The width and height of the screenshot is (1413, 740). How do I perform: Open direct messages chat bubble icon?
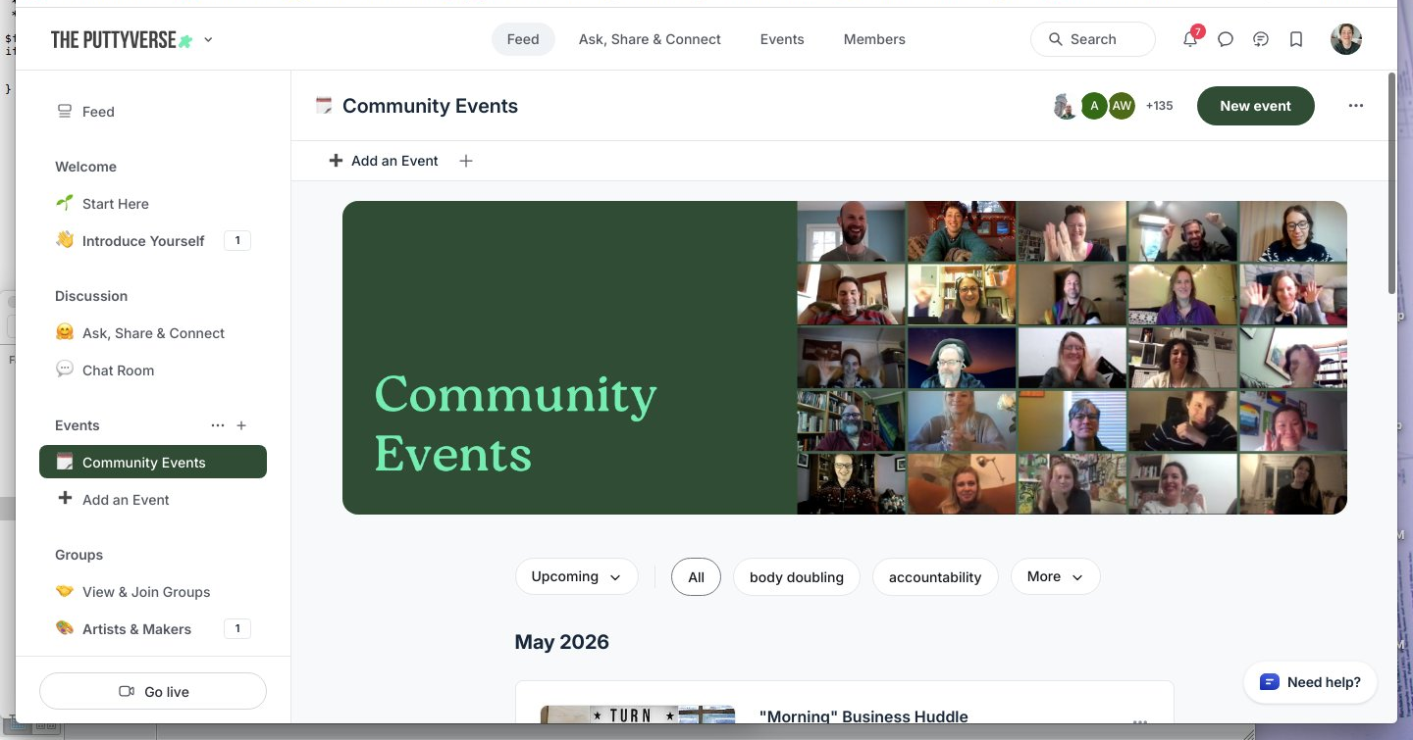1226,39
